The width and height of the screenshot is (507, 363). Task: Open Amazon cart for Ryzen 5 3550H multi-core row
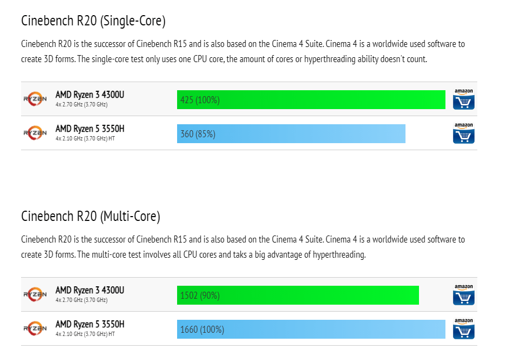[x=463, y=329]
